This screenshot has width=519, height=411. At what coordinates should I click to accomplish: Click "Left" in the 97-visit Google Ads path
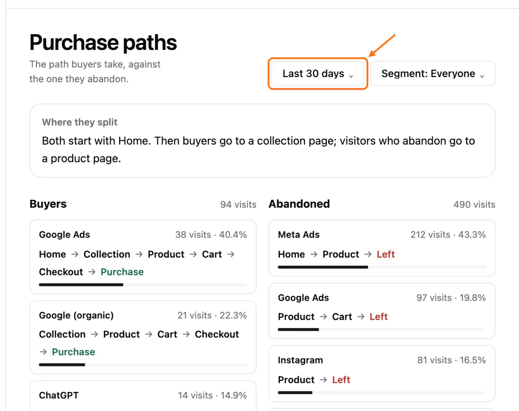tap(379, 317)
